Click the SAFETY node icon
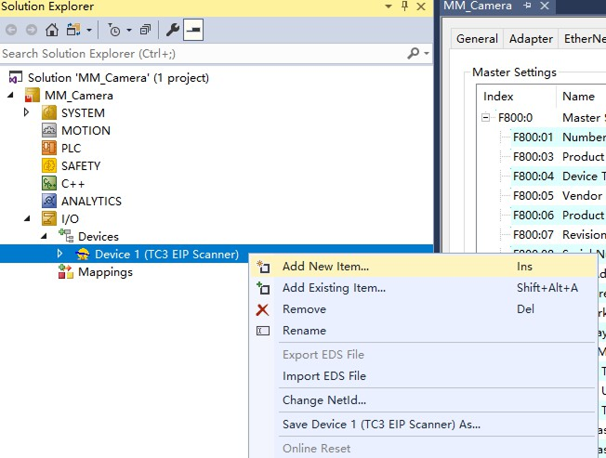606x458 pixels. 49,166
